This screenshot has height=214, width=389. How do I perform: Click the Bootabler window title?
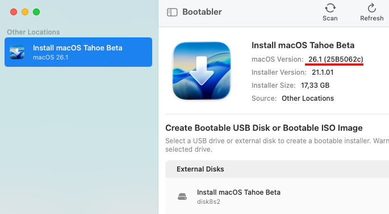202,12
